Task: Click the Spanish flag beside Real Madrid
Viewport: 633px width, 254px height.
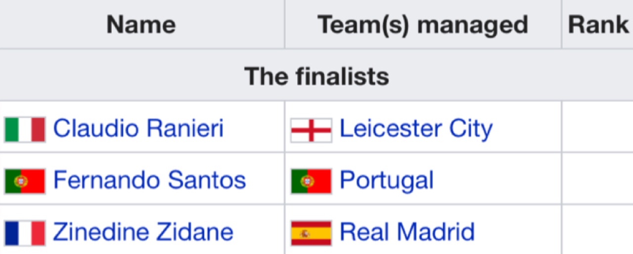Action: pyautogui.click(x=311, y=233)
